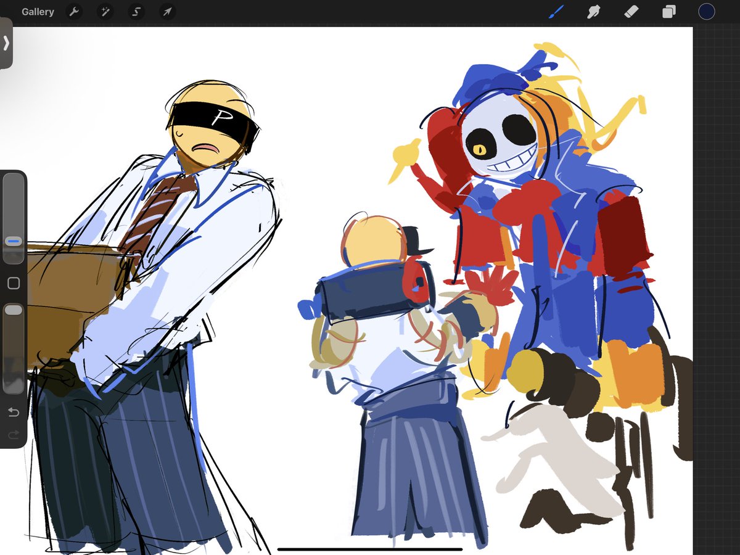740x555 pixels.
Task: Open the Adjustments magic wand menu
Action: 105,12
